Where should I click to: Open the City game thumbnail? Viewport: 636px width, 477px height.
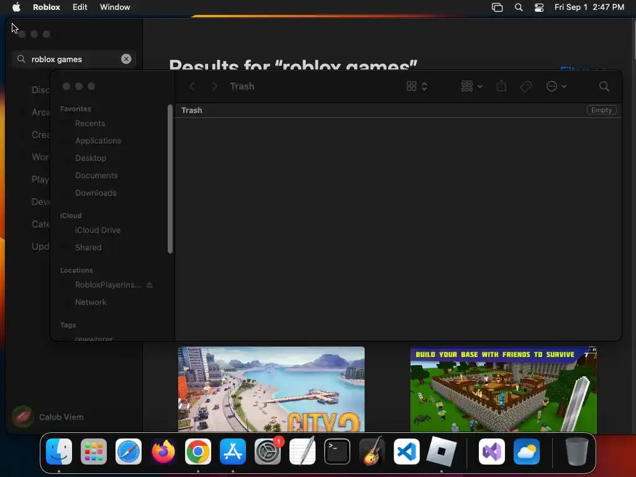pos(271,389)
